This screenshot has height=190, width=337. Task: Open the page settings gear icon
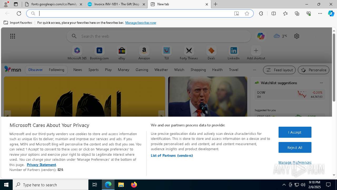297,36
